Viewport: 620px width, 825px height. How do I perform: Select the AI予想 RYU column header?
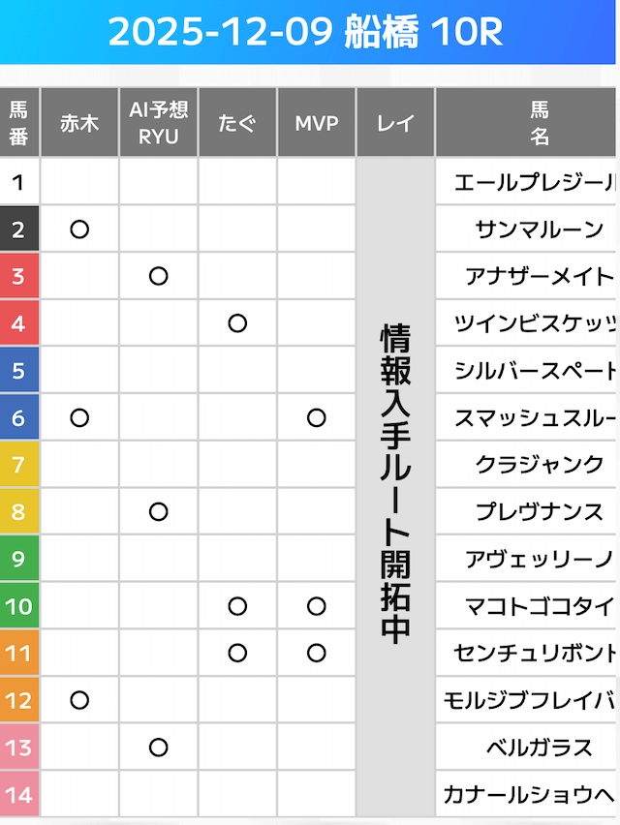159,123
